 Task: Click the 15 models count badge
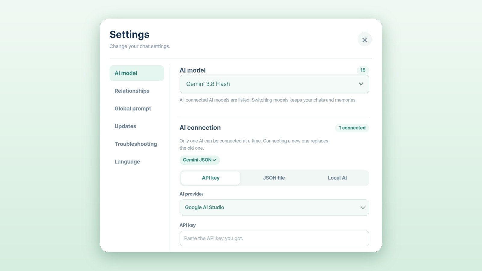point(363,70)
